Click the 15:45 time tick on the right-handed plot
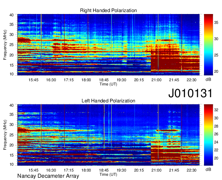Image resolution: width=222 pixels, height=180 pixels. 33,80
